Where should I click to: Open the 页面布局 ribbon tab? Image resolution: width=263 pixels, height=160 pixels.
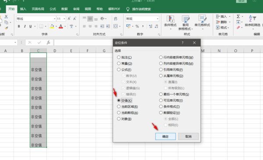(38, 9)
